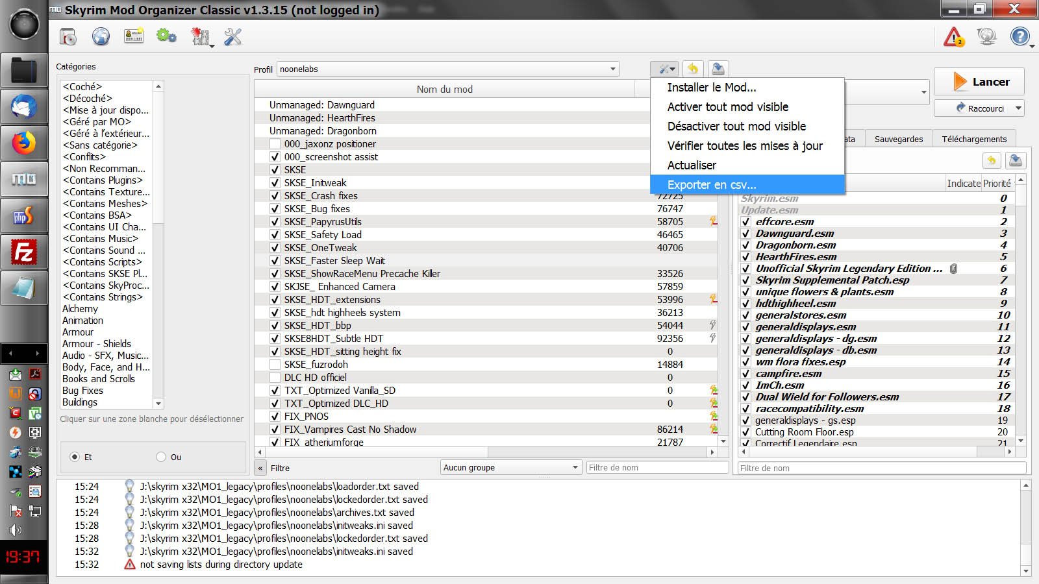The image size is (1039, 584).
Task: Open the profiles configuration icon
Action: click(134, 36)
